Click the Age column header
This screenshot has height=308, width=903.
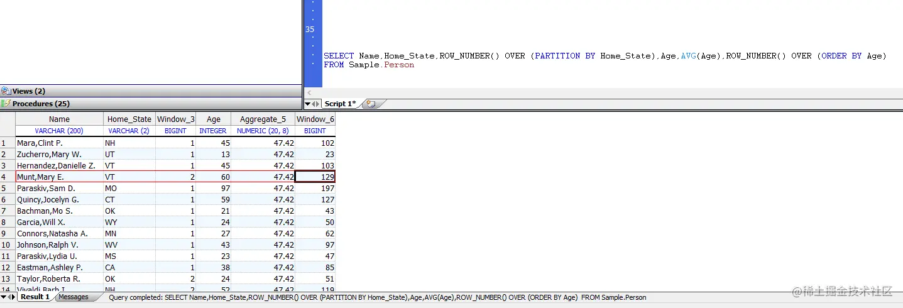click(x=214, y=119)
